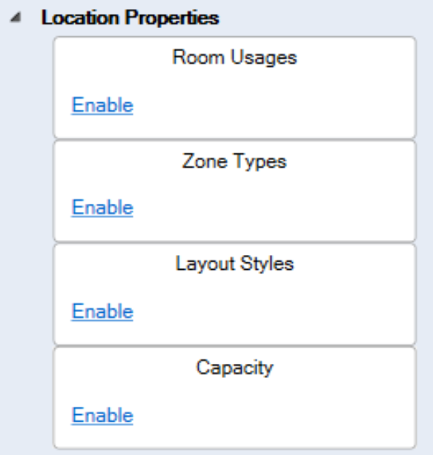This screenshot has height=455, width=433.
Task: Collapse the Location Properties section triangle
Action: (x=16, y=18)
